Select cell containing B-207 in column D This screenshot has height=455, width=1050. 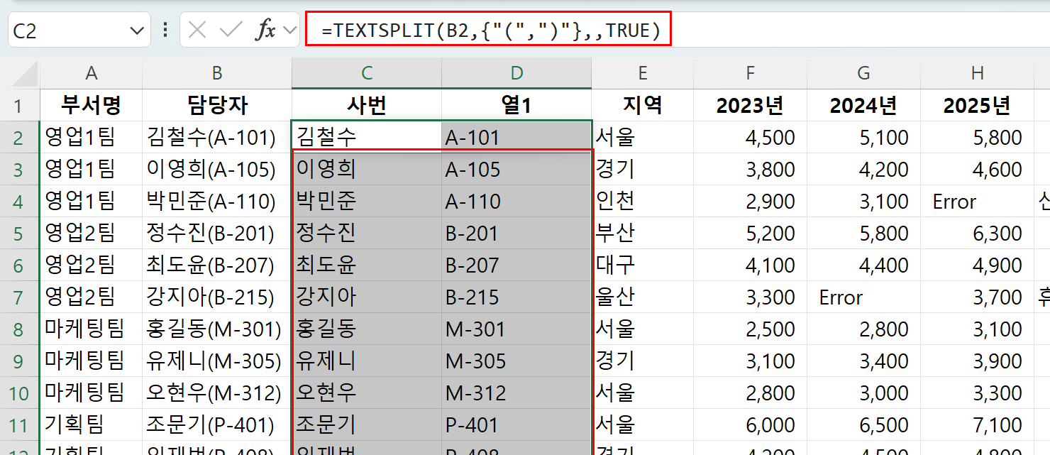pyautogui.click(x=516, y=265)
